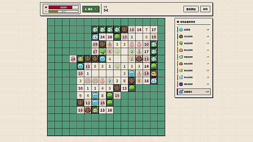Click the red health bar
253x142 pixels.
point(63,7)
